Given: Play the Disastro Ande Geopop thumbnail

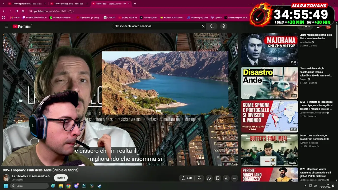Looking at the screenshot, I should (x=269, y=83).
